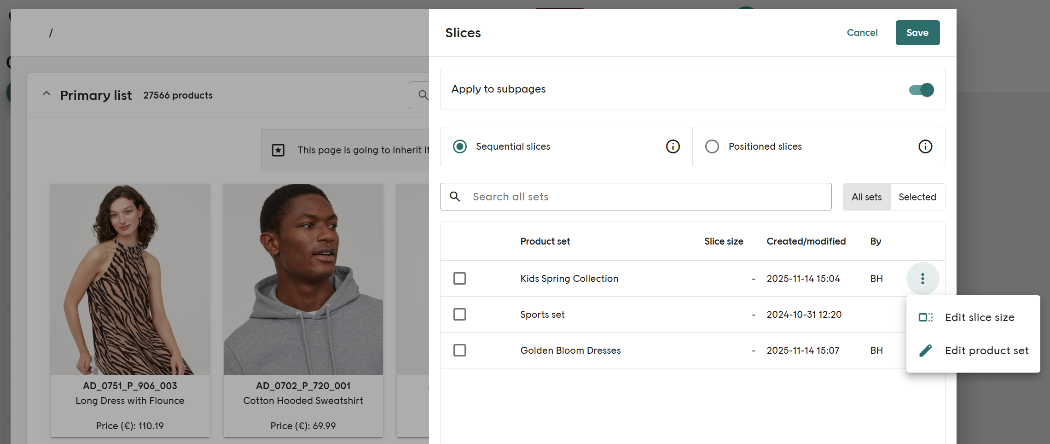Click the star icon in inherit notice
Image resolution: width=1050 pixels, height=444 pixels.
[278, 150]
